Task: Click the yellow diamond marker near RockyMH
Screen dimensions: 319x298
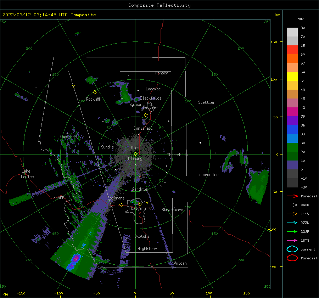Action: pyautogui.click(x=95, y=92)
